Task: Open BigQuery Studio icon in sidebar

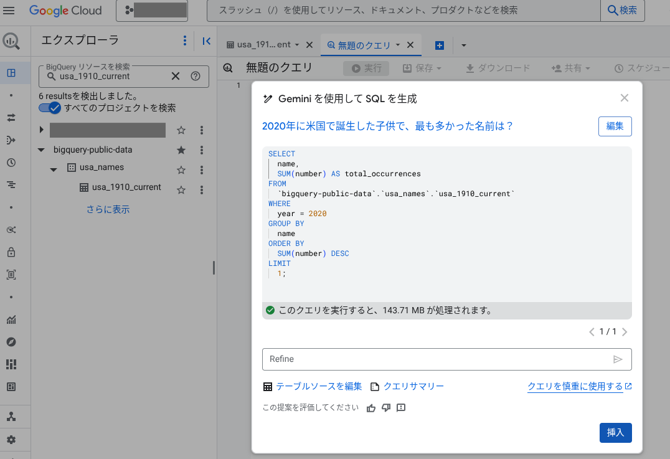Action: pos(11,41)
